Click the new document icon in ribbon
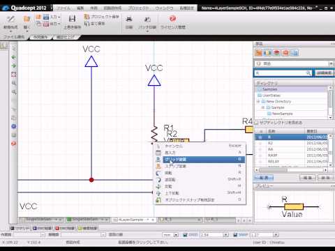The height and width of the screenshot is (251, 335). [x=10, y=20]
